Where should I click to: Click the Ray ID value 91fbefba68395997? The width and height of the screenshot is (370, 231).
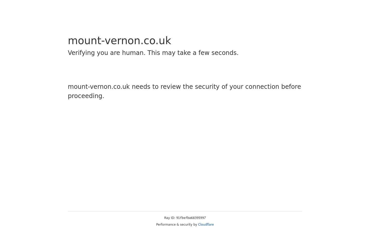tap(191, 218)
